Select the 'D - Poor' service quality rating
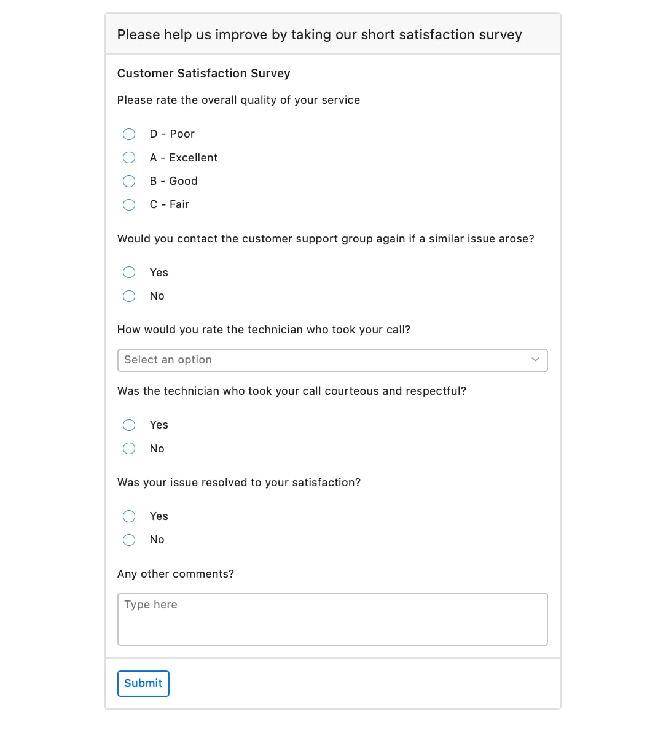 pyautogui.click(x=129, y=134)
